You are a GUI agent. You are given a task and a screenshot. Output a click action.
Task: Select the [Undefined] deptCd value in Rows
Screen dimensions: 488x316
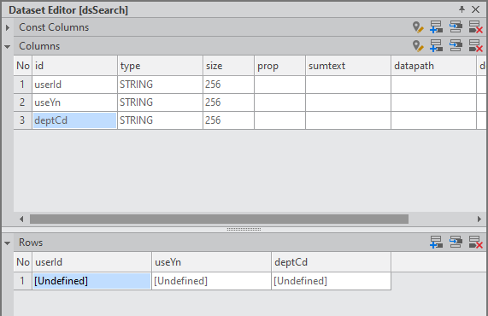331,281
